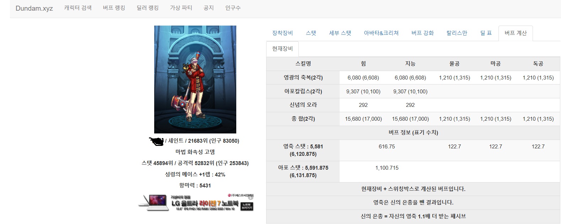Switch to the 딜 표 tab

click(x=486, y=33)
